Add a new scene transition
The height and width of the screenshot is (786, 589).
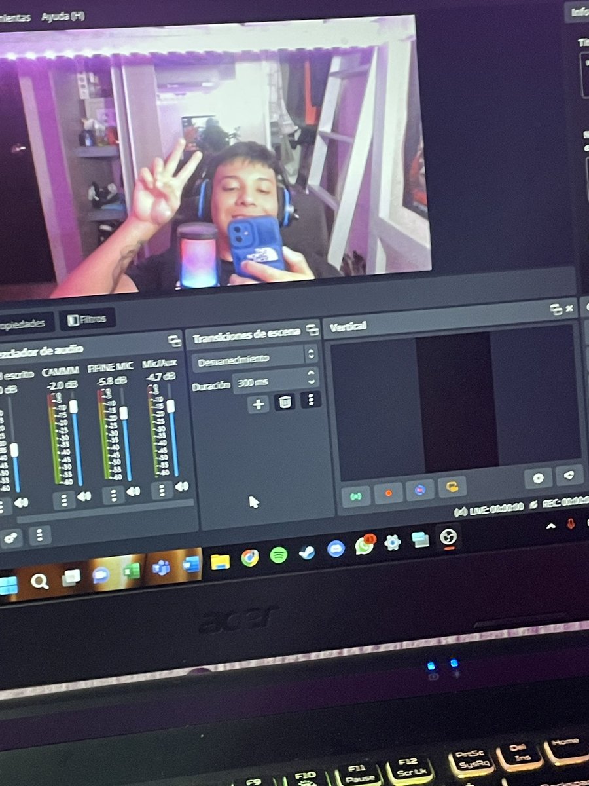pyautogui.click(x=259, y=403)
